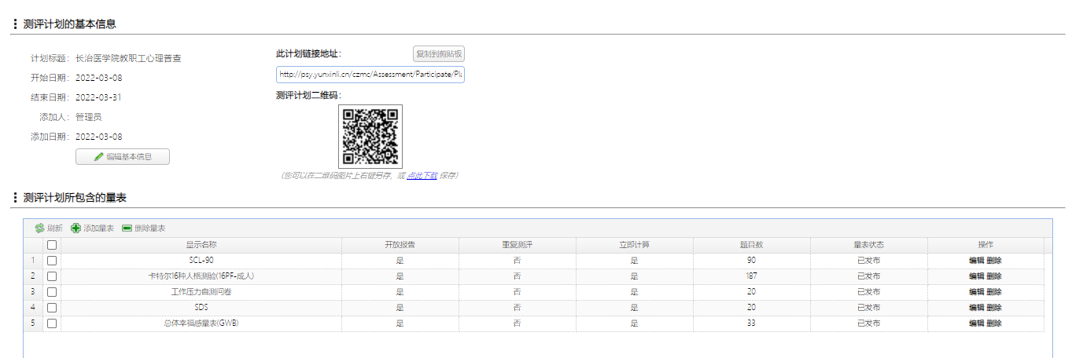The height and width of the screenshot is (358, 1072).
Task: Select the checkbox for SDS row
Action: pos(52,308)
